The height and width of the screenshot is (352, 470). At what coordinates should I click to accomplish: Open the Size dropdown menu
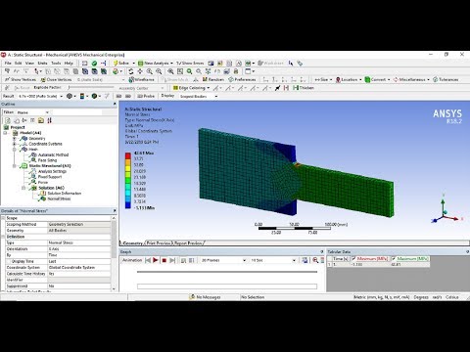pyautogui.click(x=323, y=79)
